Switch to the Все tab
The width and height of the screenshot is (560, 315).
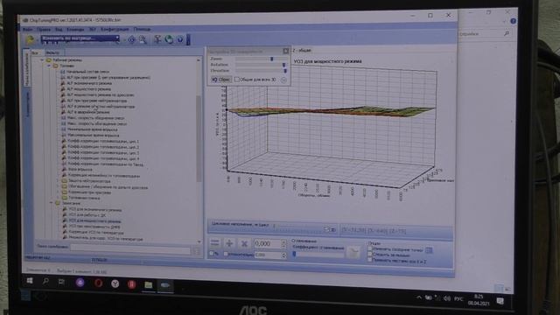point(35,52)
